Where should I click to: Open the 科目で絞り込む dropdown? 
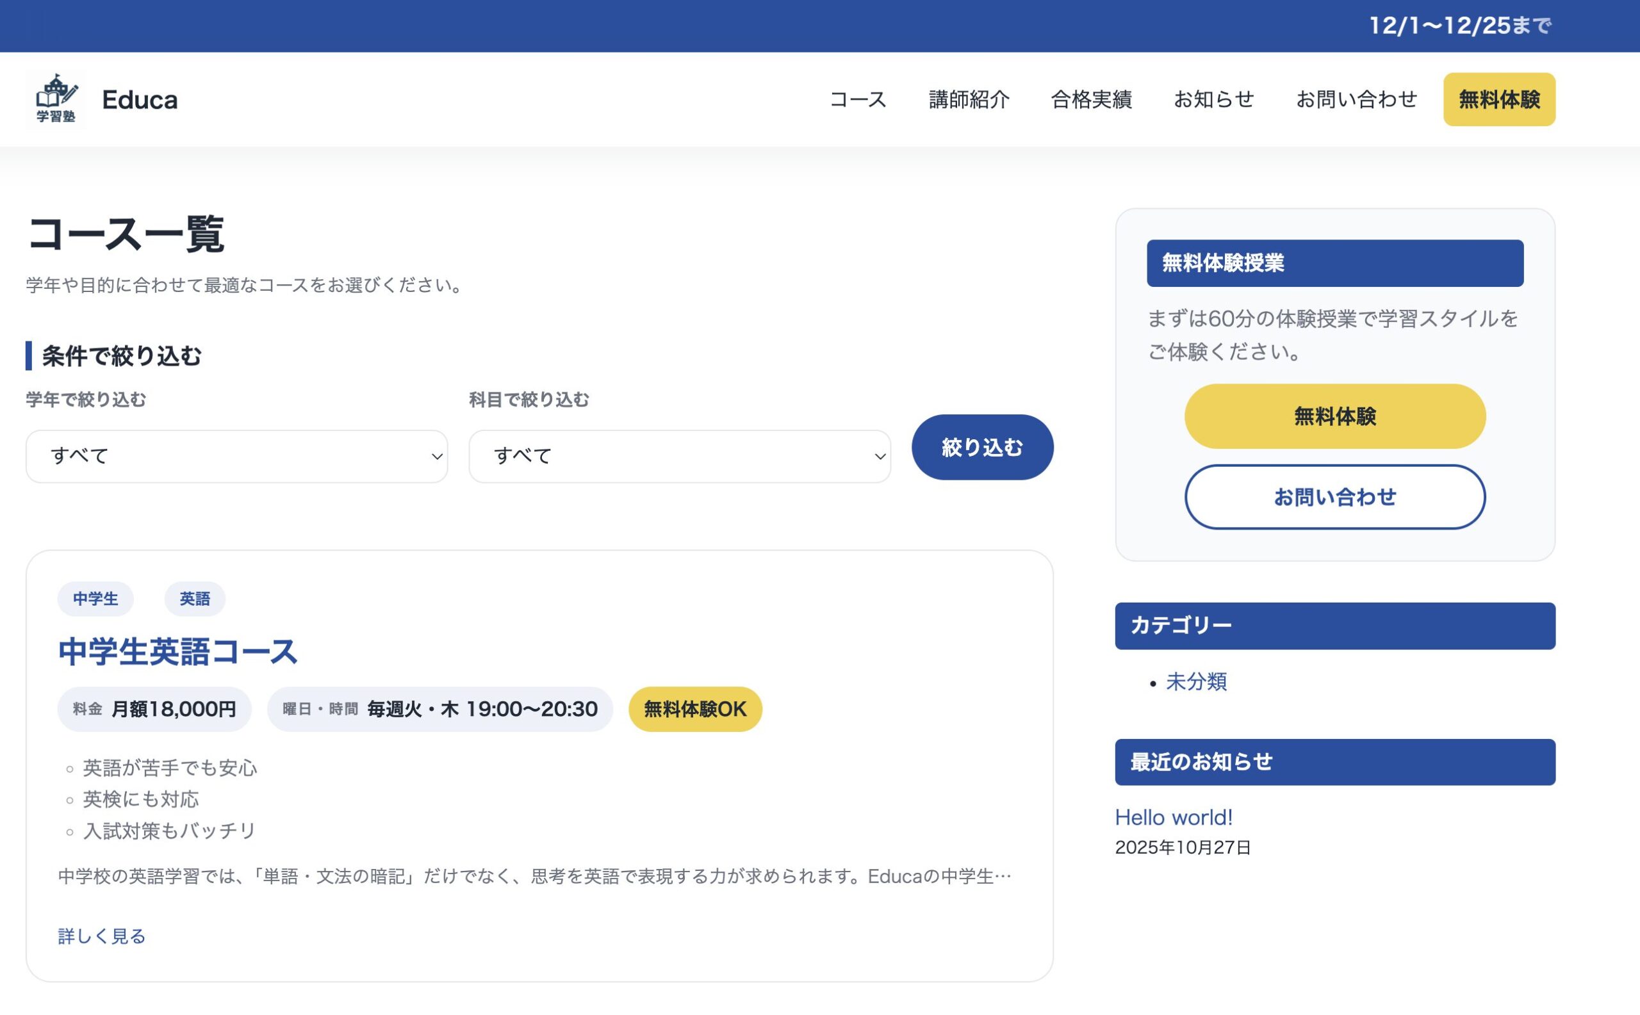(x=679, y=457)
